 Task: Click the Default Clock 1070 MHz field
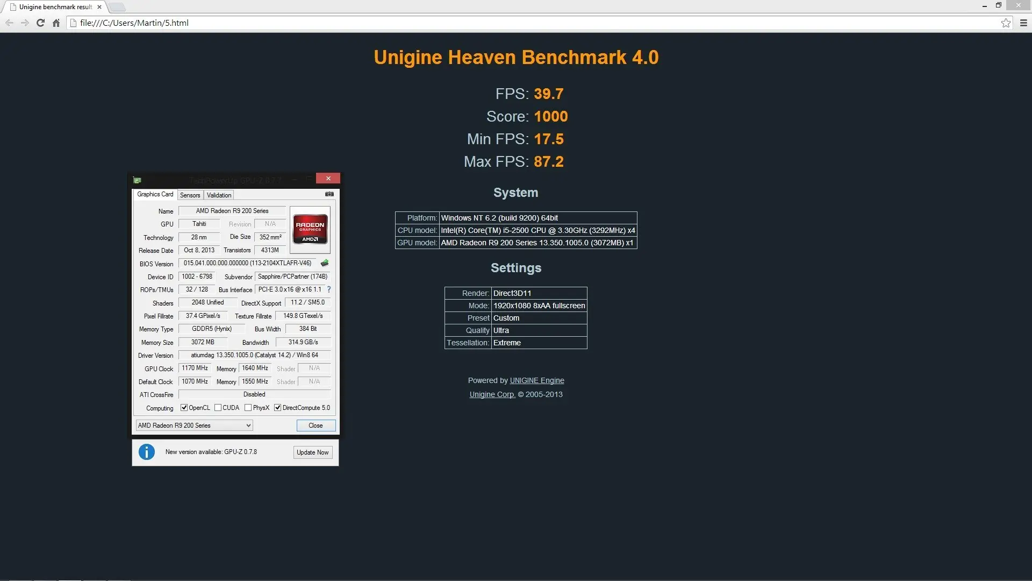coord(195,381)
